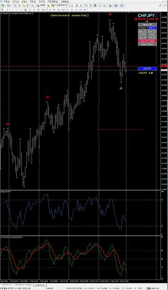The width and height of the screenshot is (168, 290).
Task: Open the 차트 (Charts) menu
Action: click(33, 1)
